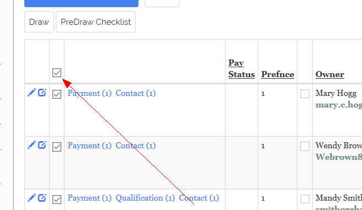
Task: Sort the table by Prefnce column header
Action: click(x=278, y=74)
